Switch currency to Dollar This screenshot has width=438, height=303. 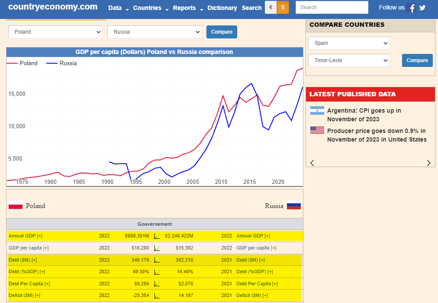(283, 7)
